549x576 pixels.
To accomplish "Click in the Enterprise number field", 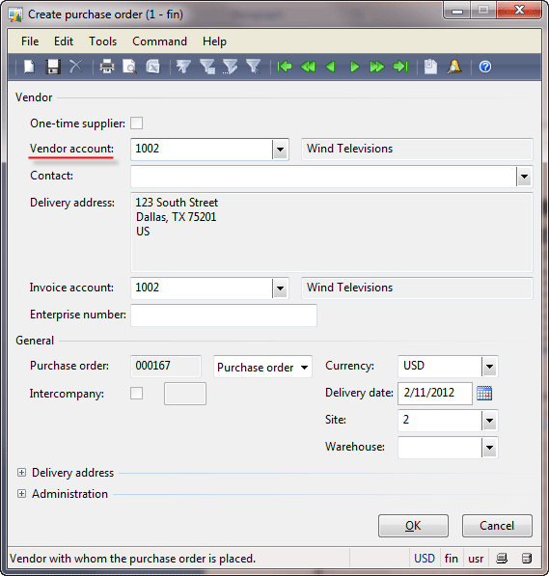I will [x=224, y=315].
